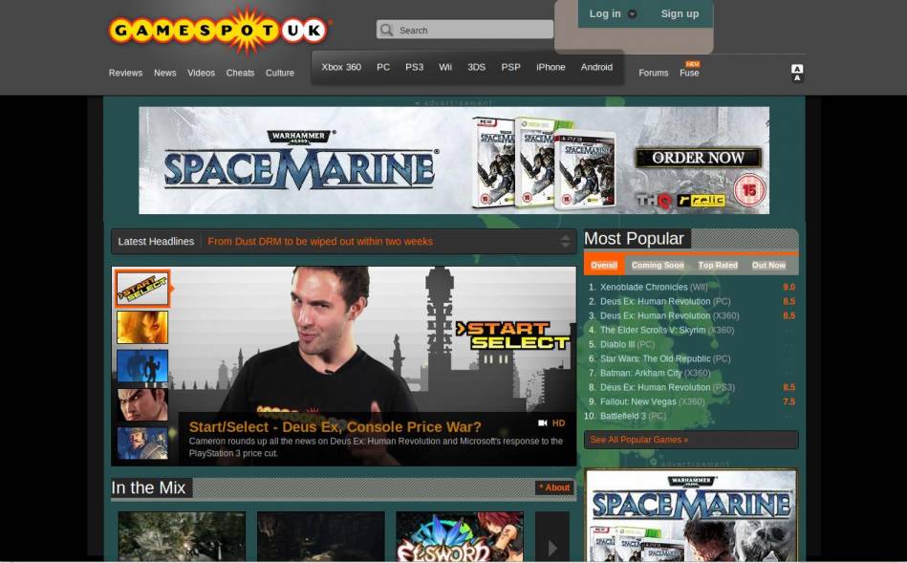Open Star Wars: The Old Republic entry
The height and width of the screenshot is (563, 907).
[x=665, y=358]
